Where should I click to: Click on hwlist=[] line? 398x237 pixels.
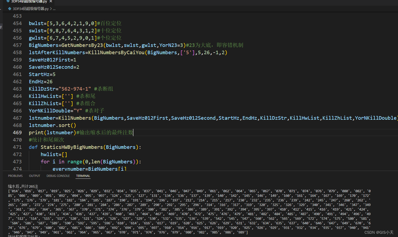tap(54, 154)
